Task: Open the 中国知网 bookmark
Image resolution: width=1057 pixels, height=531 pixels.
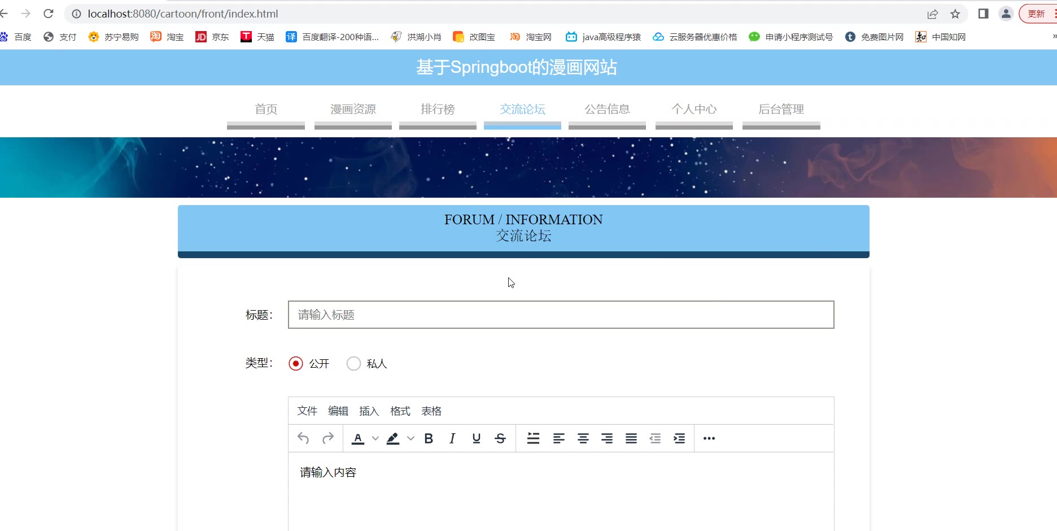Action: coord(941,37)
